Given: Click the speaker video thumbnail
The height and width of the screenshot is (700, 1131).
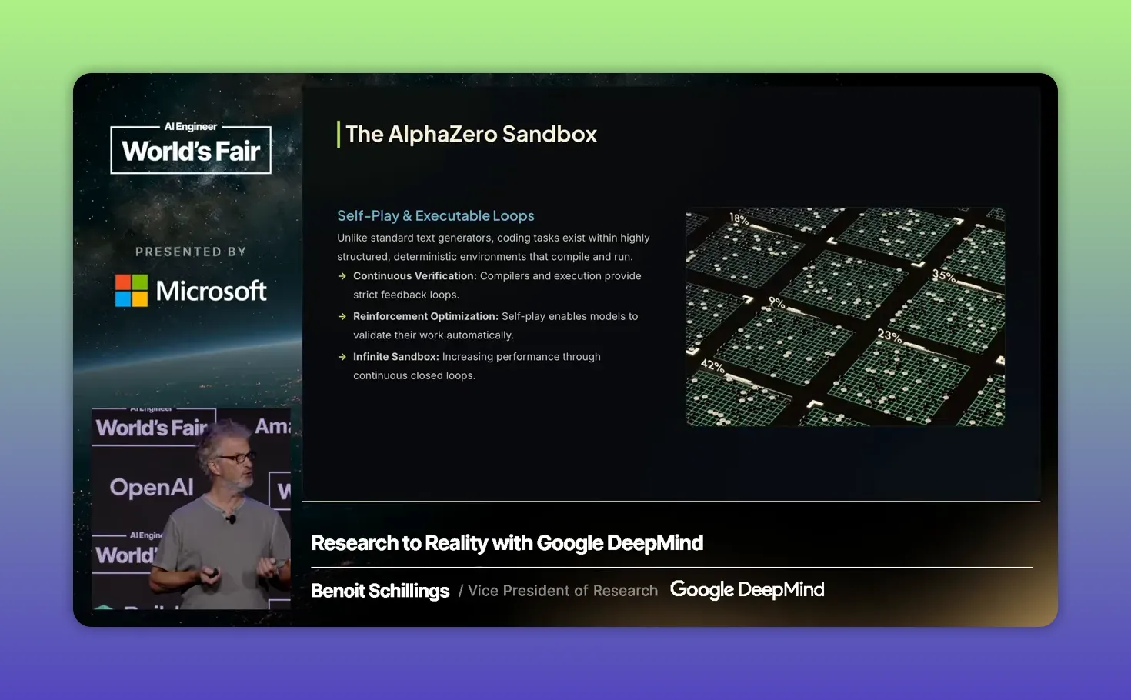Looking at the screenshot, I should (191, 508).
